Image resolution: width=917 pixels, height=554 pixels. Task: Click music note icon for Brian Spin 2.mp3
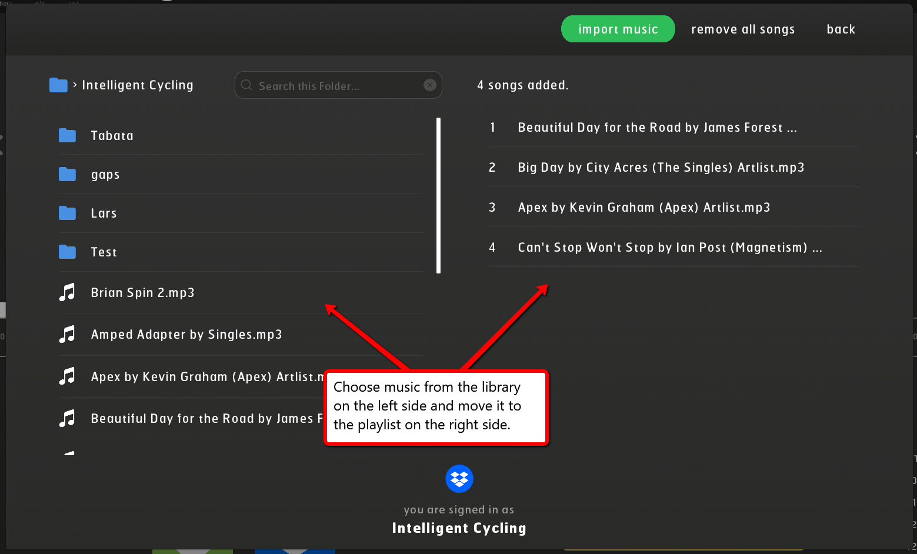[68, 292]
